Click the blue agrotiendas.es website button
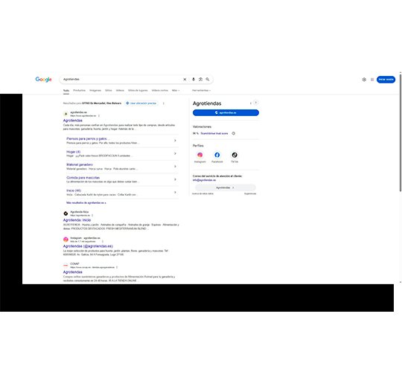This screenshot has width=402, height=372. pyautogui.click(x=226, y=113)
